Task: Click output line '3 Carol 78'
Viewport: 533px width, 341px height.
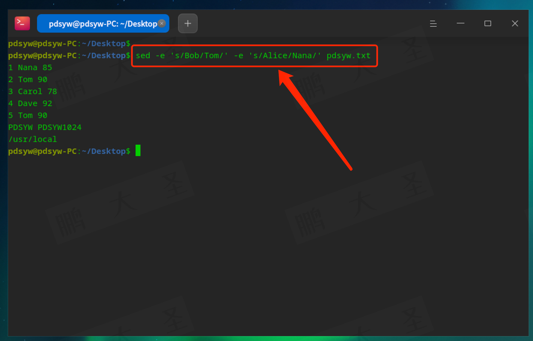Action: [x=33, y=92]
